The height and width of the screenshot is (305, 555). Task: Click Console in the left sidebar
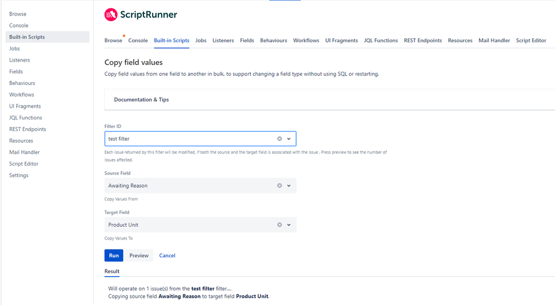point(19,26)
